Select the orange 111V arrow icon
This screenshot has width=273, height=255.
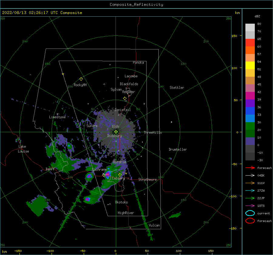click(250, 183)
